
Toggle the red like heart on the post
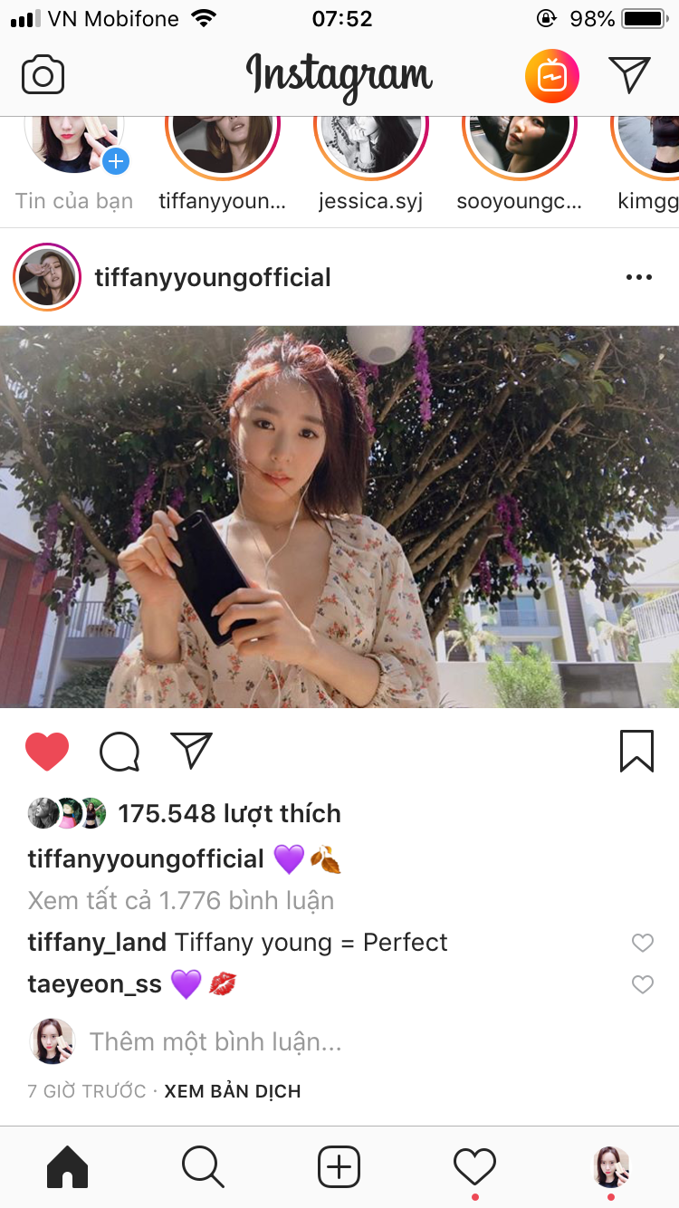tap(47, 752)
